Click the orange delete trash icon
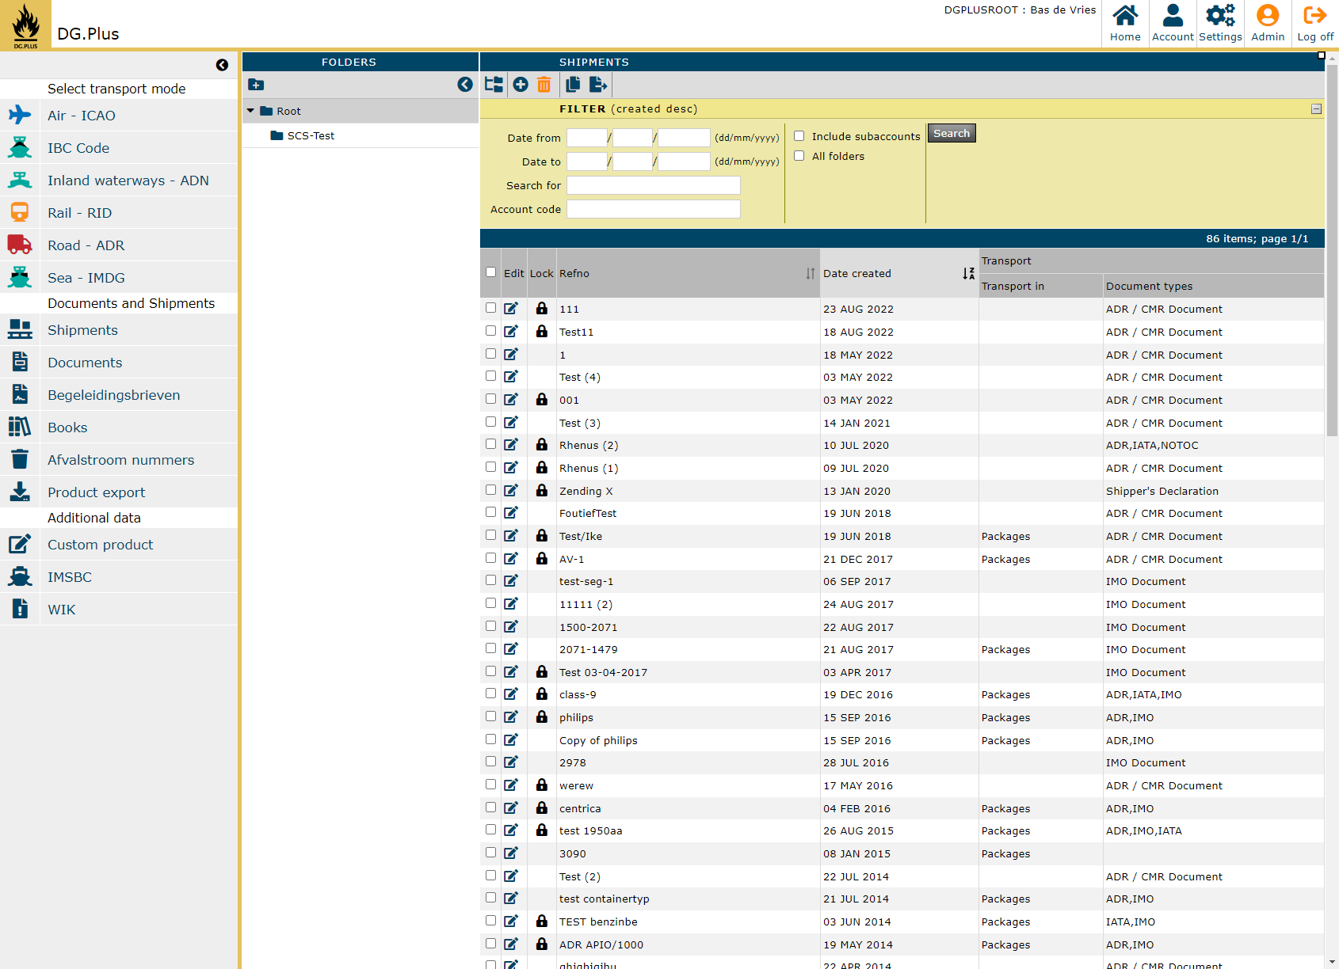The height and width of the screenshot is (969, 1339). pyautogui.click(x=544, y=85)
